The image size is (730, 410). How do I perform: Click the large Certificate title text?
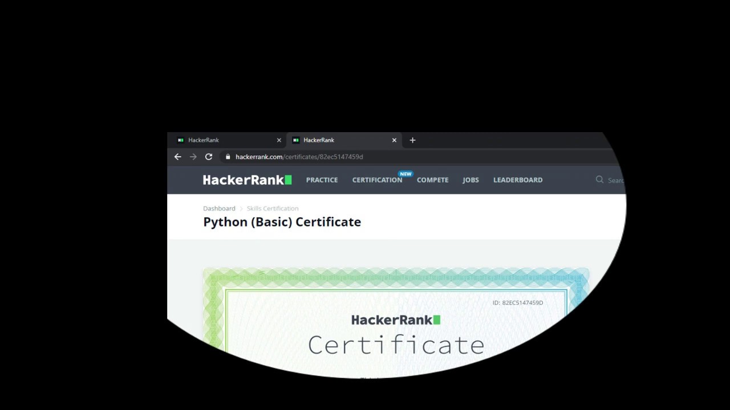396,345
